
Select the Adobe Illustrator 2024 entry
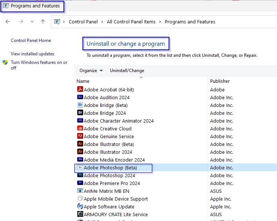[108, 152]
